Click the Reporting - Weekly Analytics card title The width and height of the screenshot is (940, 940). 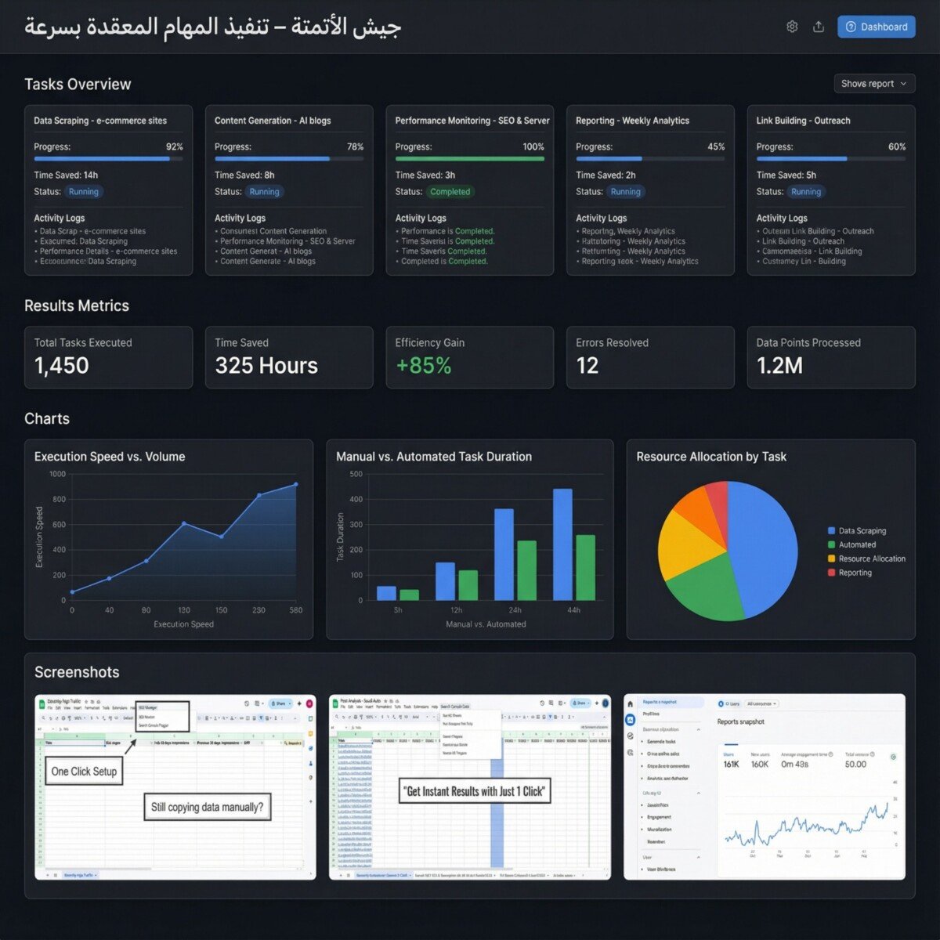point(632,121)
